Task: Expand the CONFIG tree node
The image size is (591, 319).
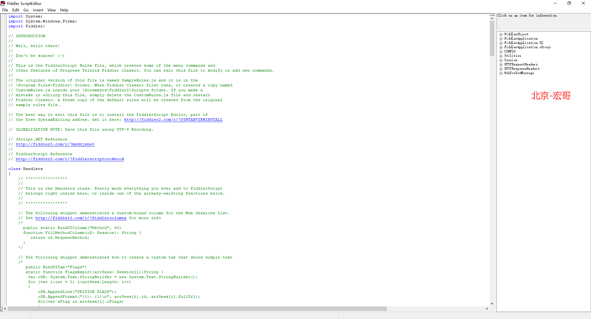Action: pos(501,52)
